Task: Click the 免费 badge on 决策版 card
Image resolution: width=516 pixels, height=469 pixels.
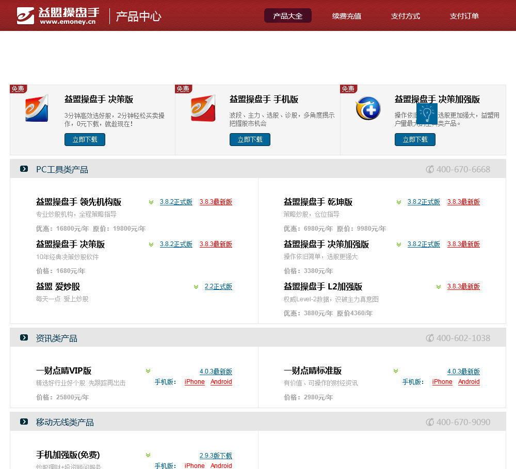Action: 19,89
